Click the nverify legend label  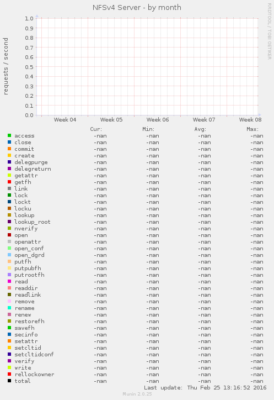[26, 229]
